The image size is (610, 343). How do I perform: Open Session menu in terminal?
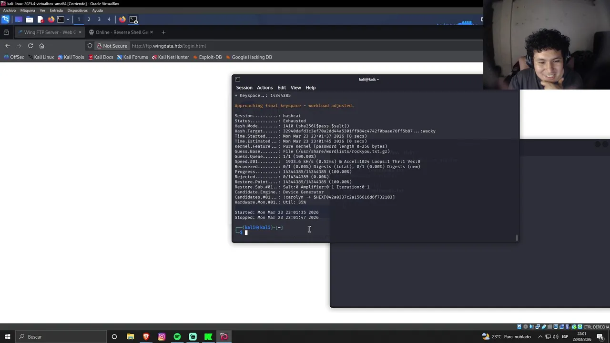(x=244, y=88)
